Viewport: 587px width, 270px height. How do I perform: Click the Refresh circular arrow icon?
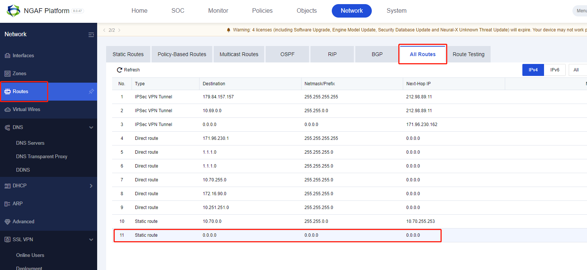[120, 70]
